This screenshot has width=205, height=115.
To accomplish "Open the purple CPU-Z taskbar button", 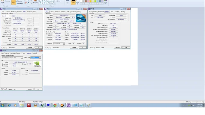I will point(68,105).
